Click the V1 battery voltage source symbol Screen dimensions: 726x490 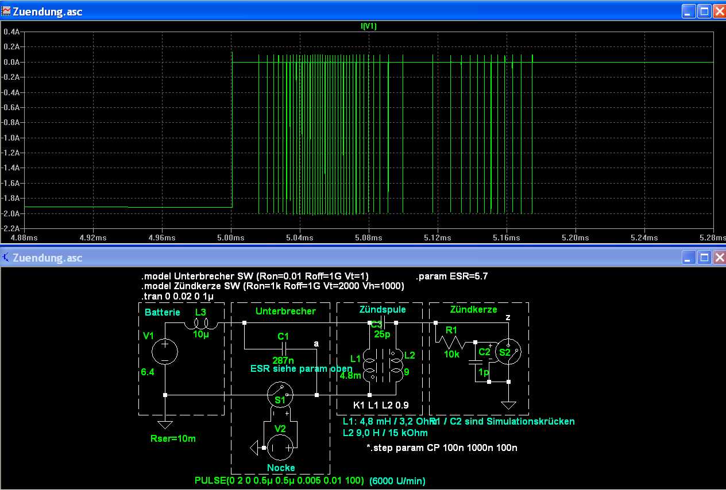pyautogui.click(x=165, y=351)
